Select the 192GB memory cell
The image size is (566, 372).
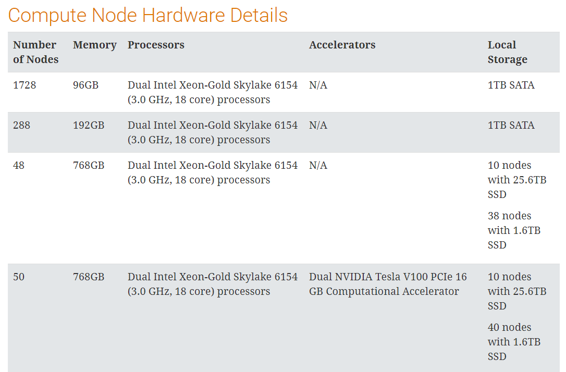(89, 125)
